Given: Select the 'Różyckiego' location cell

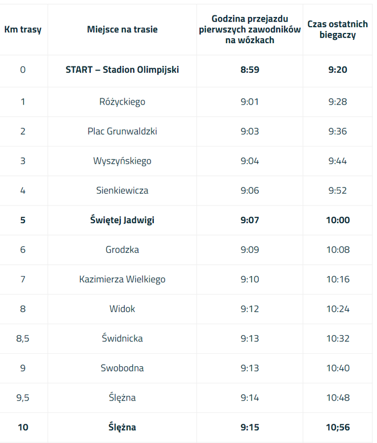Looking at the screenshot, I should (122, 102).
